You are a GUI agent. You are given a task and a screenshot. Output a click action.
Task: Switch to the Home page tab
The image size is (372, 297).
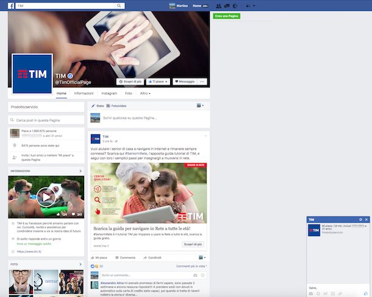[x=61, y=93]
